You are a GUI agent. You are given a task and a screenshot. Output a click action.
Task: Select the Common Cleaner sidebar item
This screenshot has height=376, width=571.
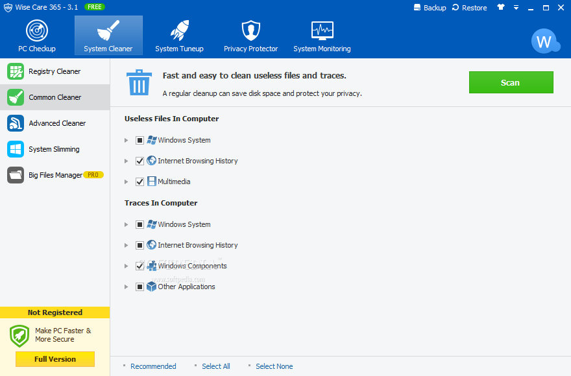click(x=55, y=97)
